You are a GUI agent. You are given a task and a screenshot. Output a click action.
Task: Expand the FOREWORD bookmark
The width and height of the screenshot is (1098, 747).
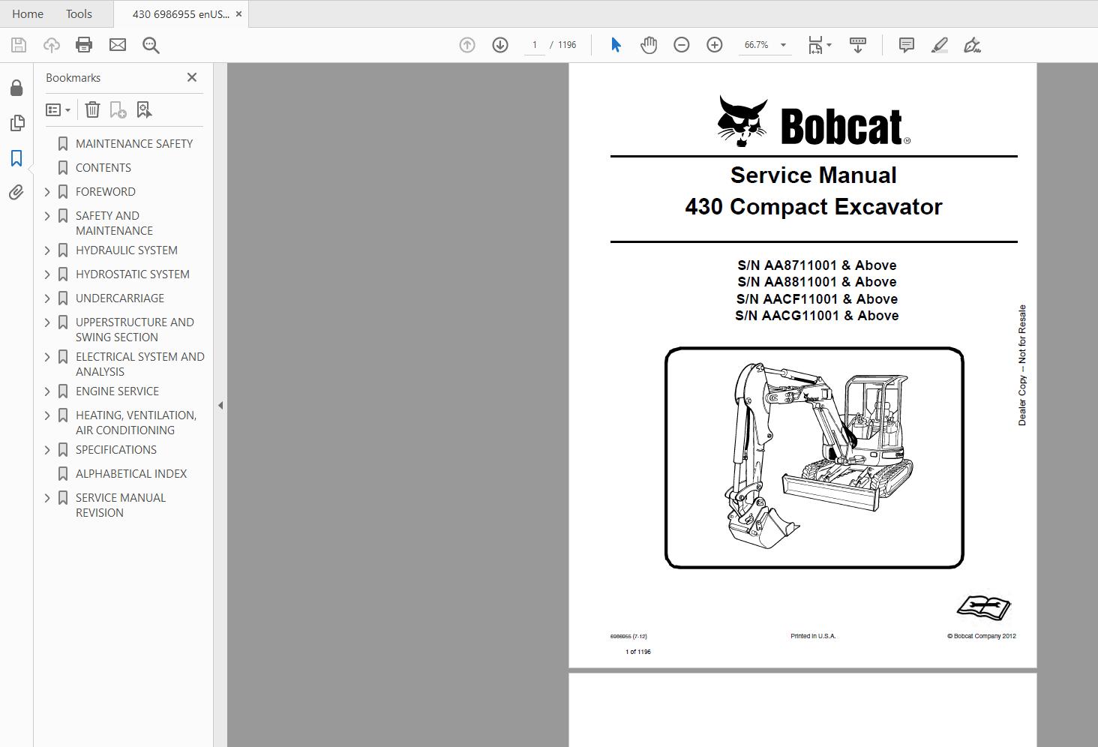pyautogui.click(x=47, y=191)
